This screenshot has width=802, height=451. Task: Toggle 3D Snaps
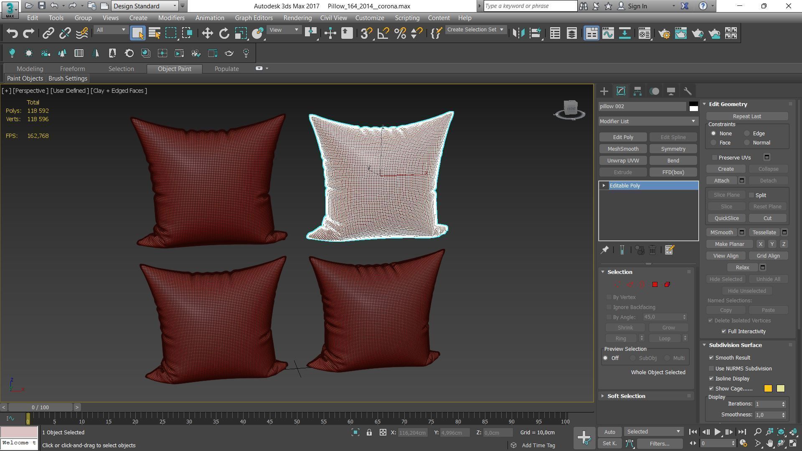click(x=366, y=33)
